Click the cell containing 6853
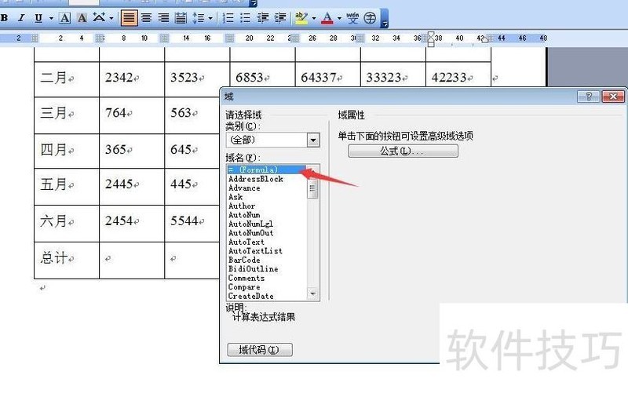Viewport: 628px width, 397px height. pos(262,75)
